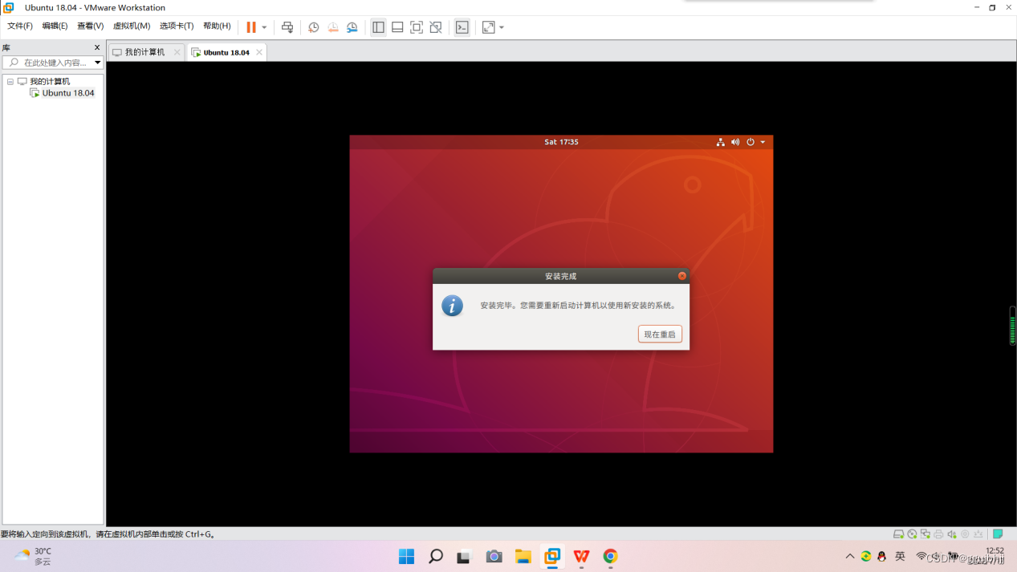Click the printer status icon
The height and width of the screenshot is (572, 1017).
(938, 534)
